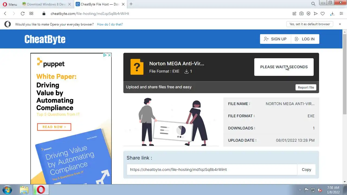Click the vertical scrollbar thumb

(x=345, y=74)
